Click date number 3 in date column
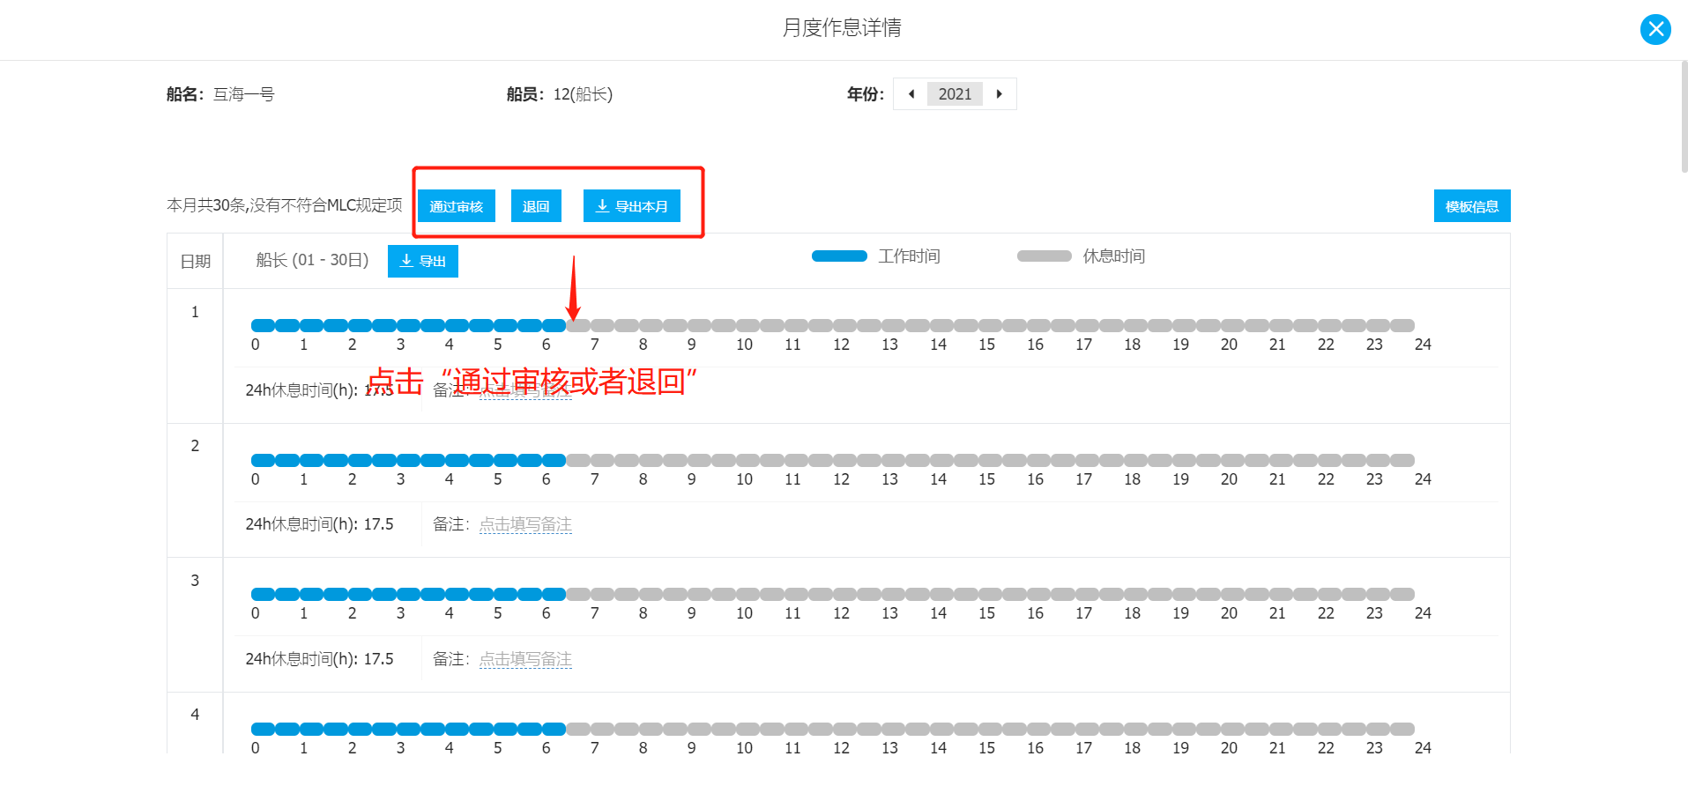The height and width of the screenshot is (786, 1688). [195, 581]
